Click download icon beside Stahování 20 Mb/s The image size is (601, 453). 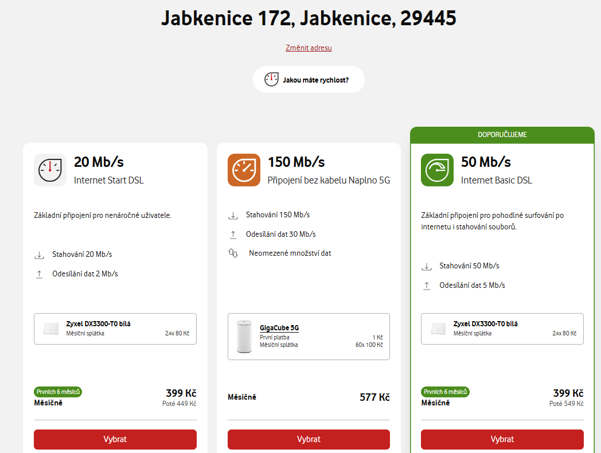39,255
